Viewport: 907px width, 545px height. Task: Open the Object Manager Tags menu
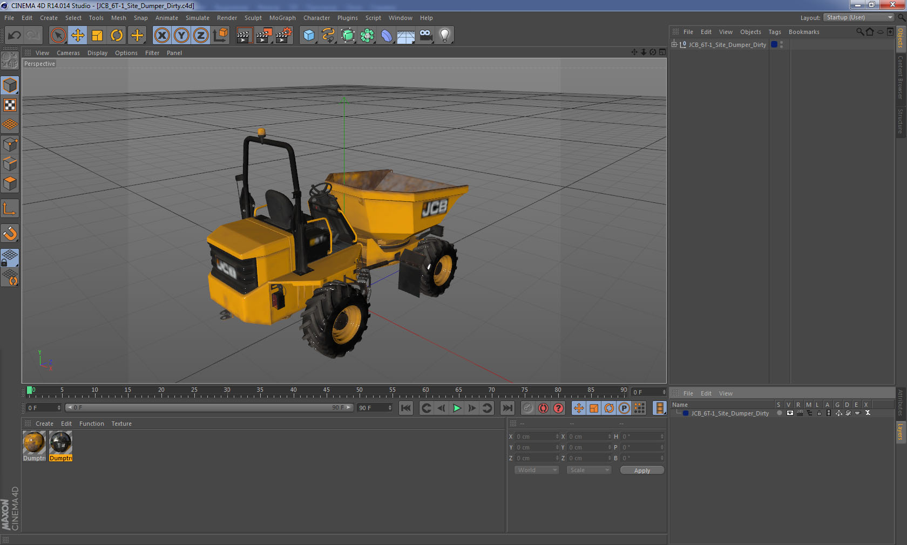pos(775,32)
